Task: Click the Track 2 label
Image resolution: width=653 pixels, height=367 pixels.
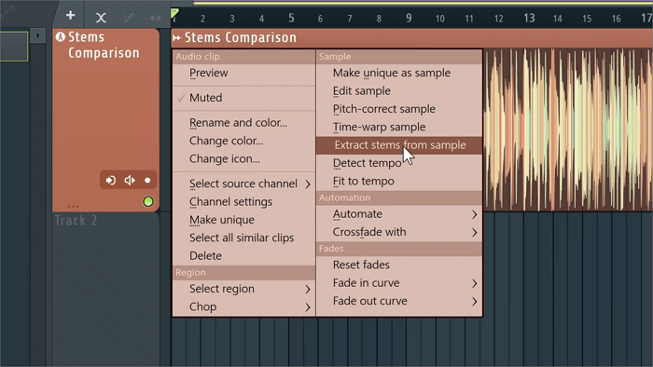Action: click(x=76, y=220)
